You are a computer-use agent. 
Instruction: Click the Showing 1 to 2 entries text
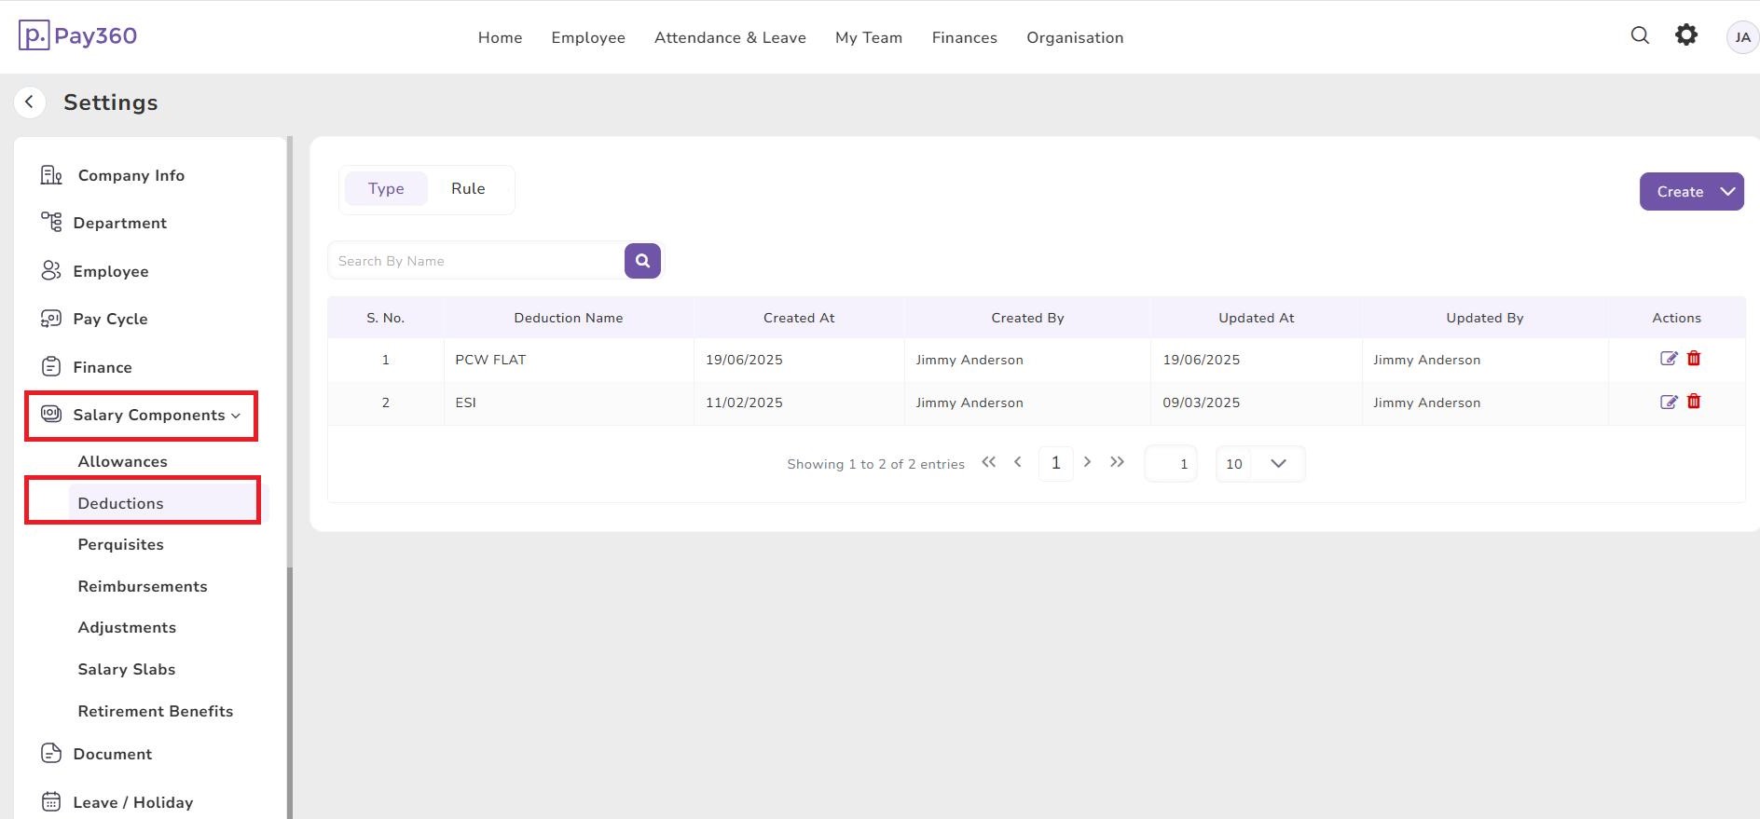pyautogui.click(x=875, y=464)
